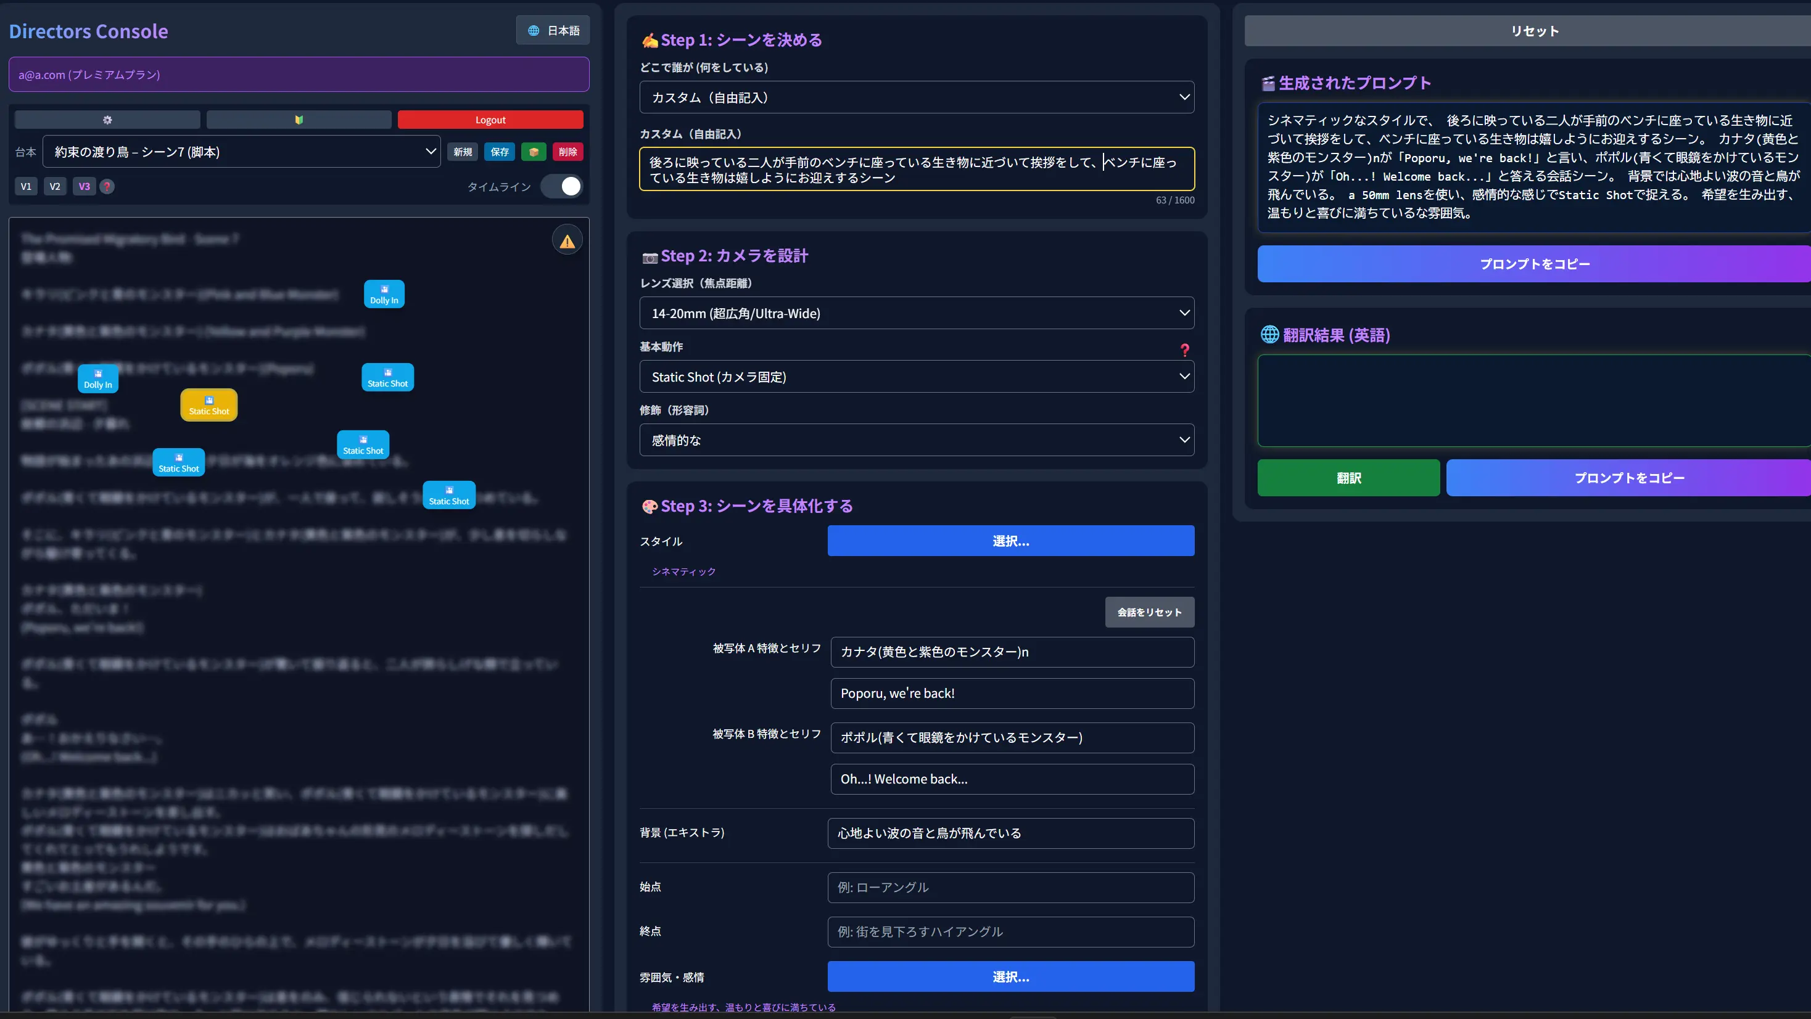
Task: Open the 修飾 adjective dropdown
Action: (916, 440)
